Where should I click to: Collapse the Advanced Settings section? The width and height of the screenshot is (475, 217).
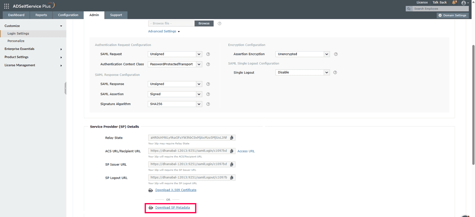tap(164, 31)
